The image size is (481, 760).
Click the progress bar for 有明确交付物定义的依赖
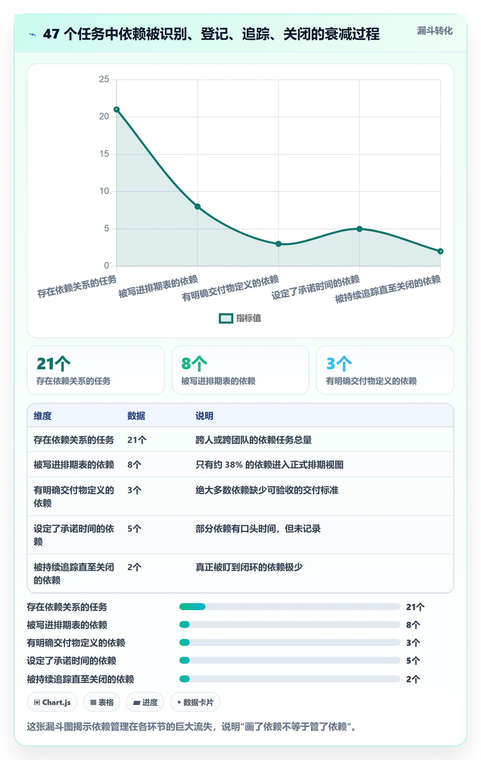(290, 642)
